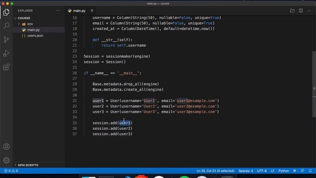Close the main.py editor tab
The width and height of the screenshot is (316, 178).
(92, 10)
